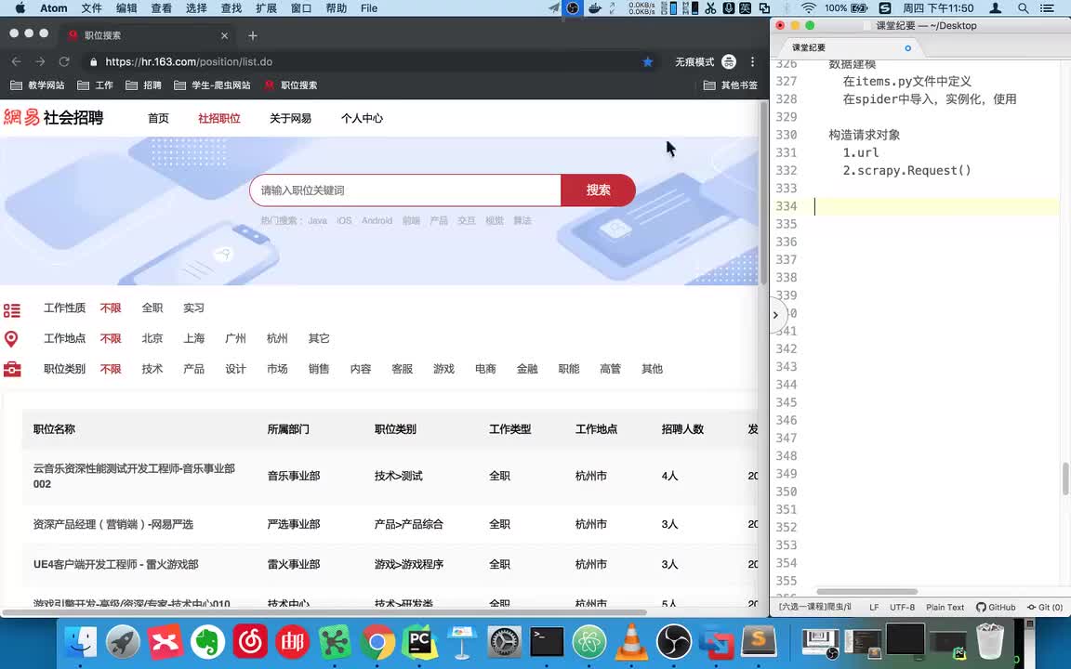Viewport: 1071px width, 669px height.
Task: Open 工作 bookmarks folder
Action: pyautogui.click(x=96, y=85)
